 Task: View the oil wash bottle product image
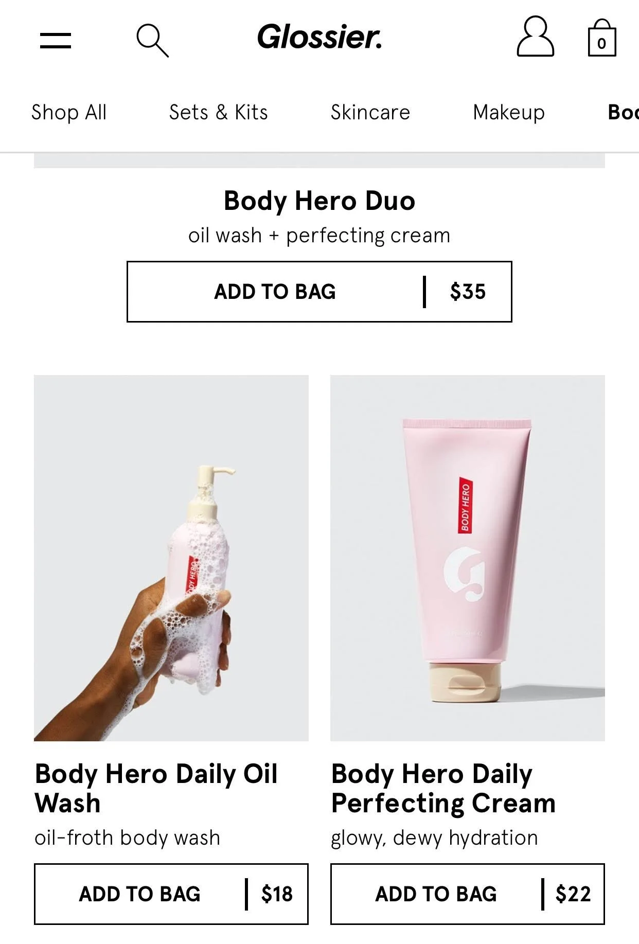(x=171, y=558)
